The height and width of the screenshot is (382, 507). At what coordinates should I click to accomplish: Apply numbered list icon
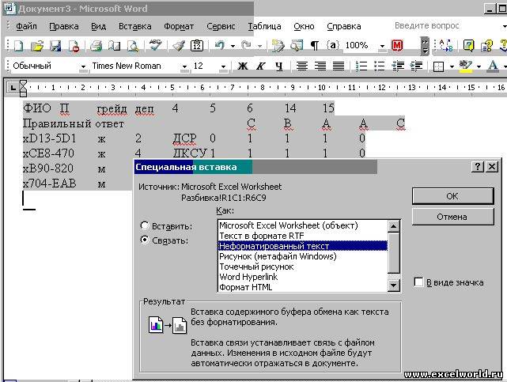click(361, 66)
